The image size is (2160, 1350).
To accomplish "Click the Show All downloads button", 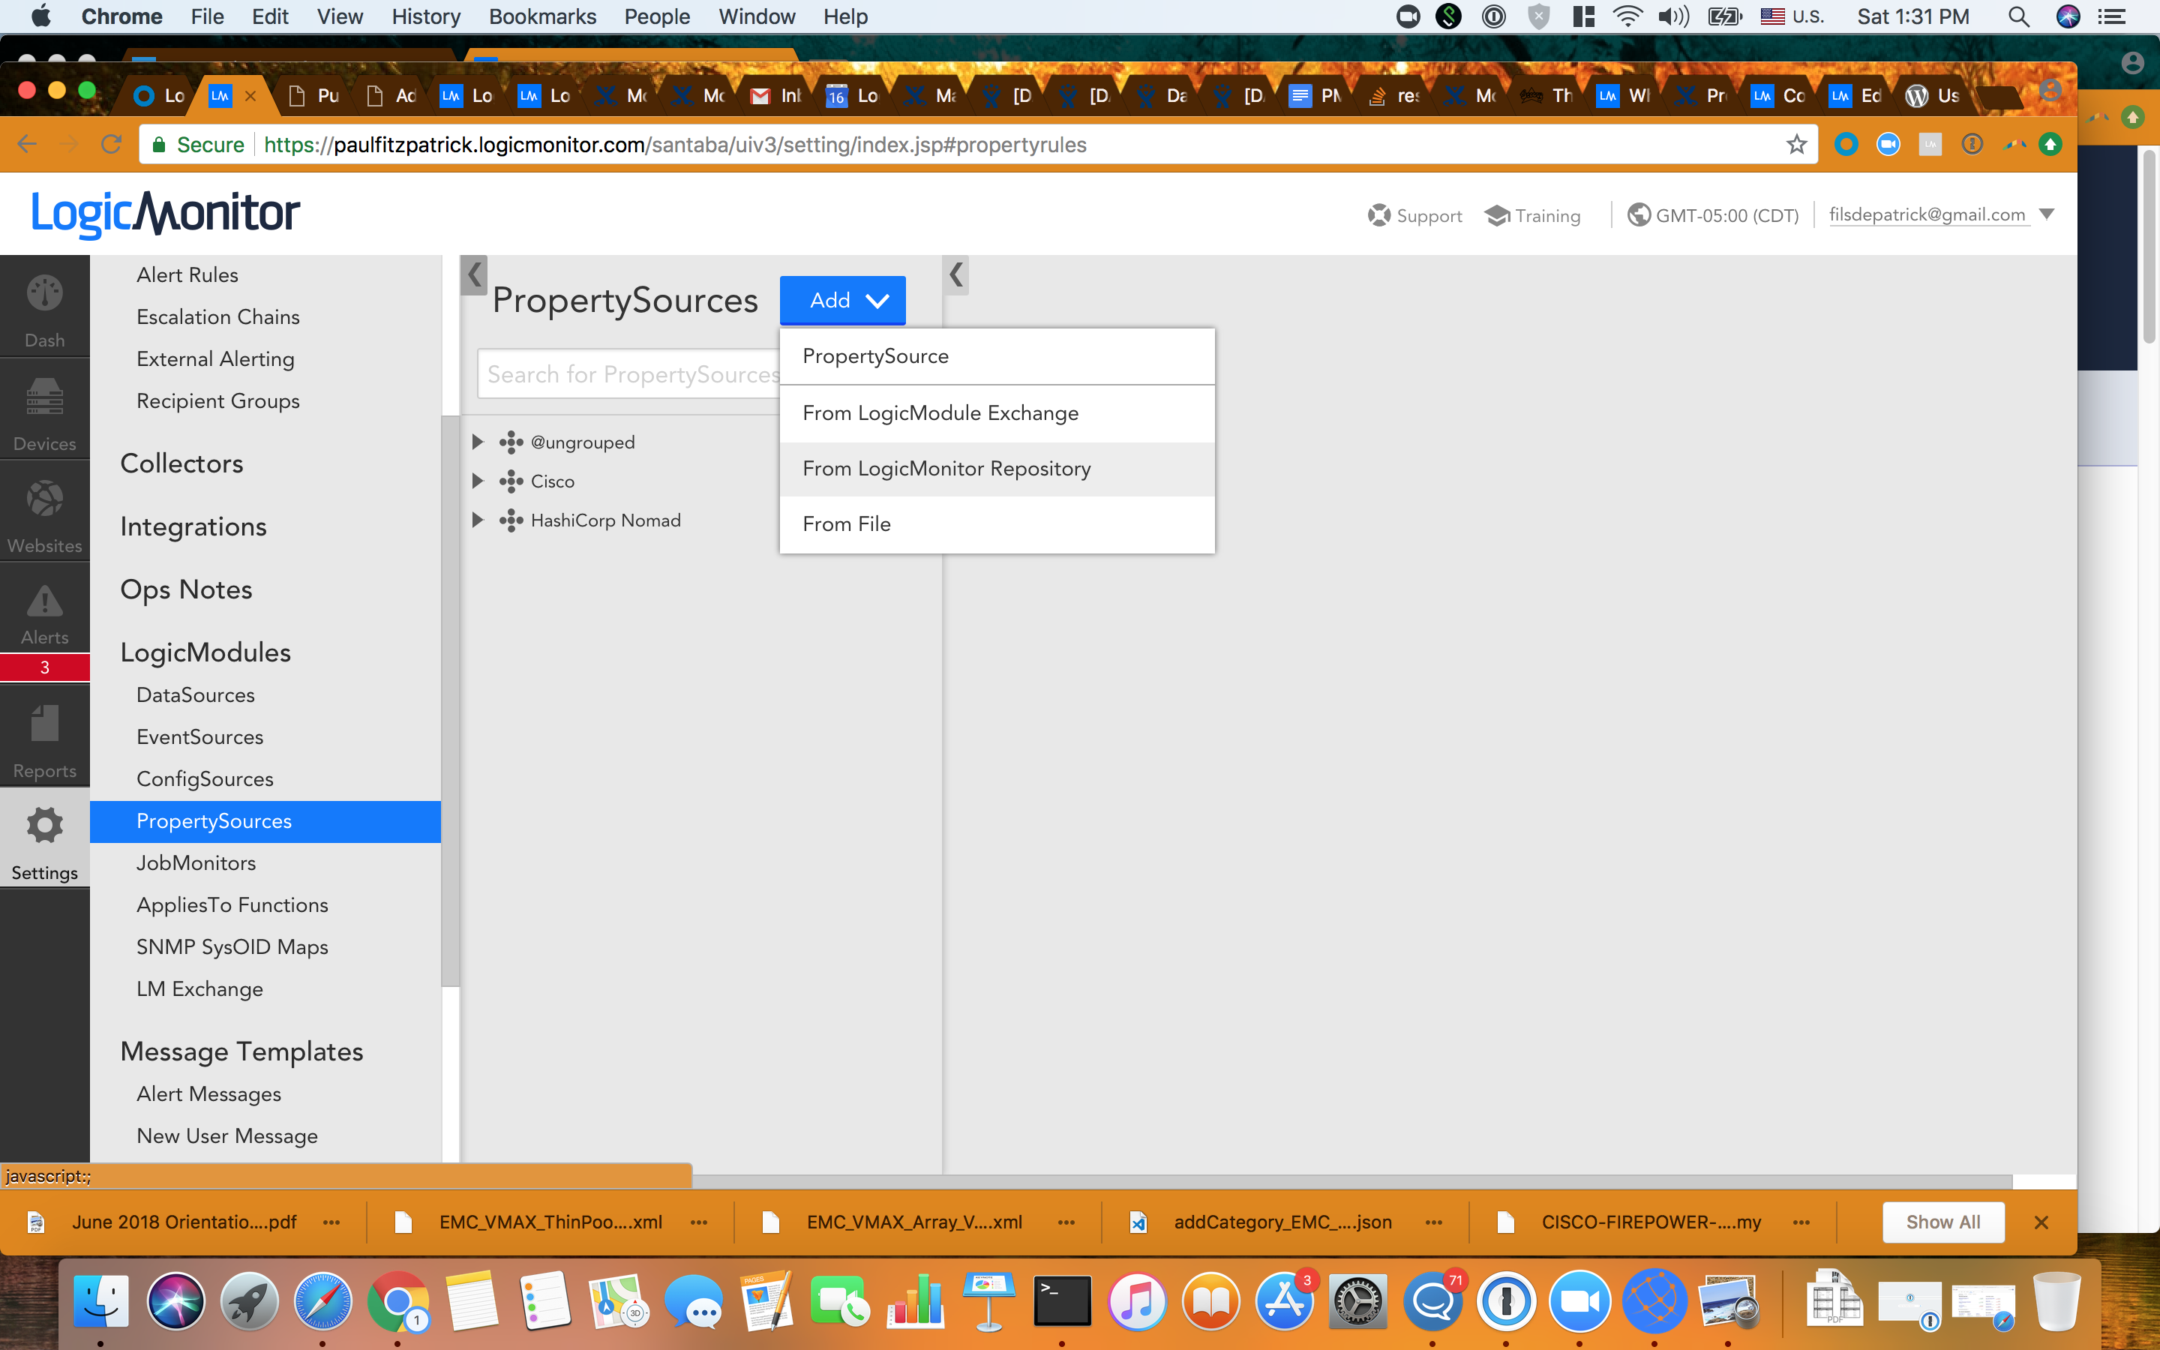I will [x=1942, y=1222].
